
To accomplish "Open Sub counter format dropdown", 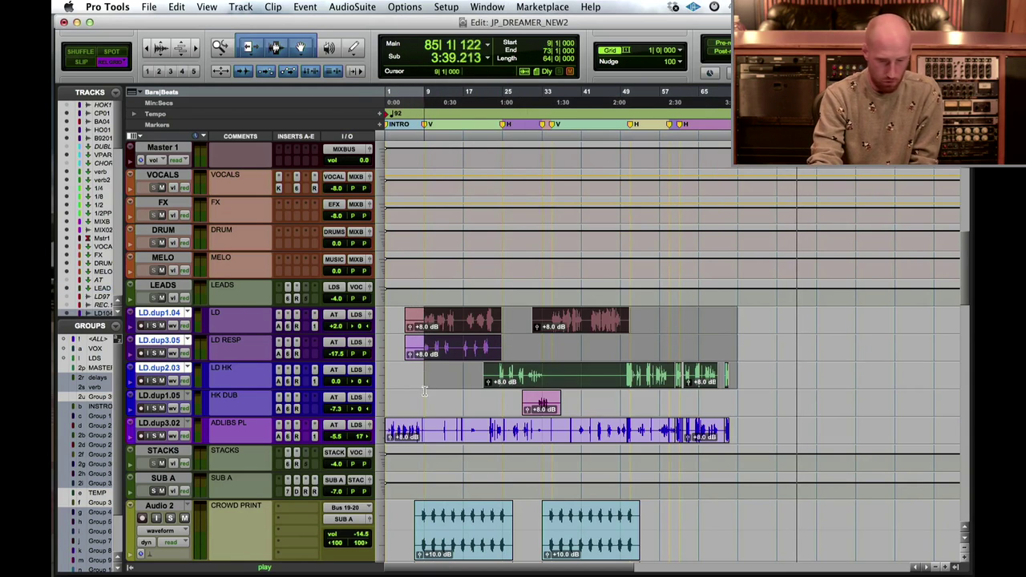I will [487, 59].
